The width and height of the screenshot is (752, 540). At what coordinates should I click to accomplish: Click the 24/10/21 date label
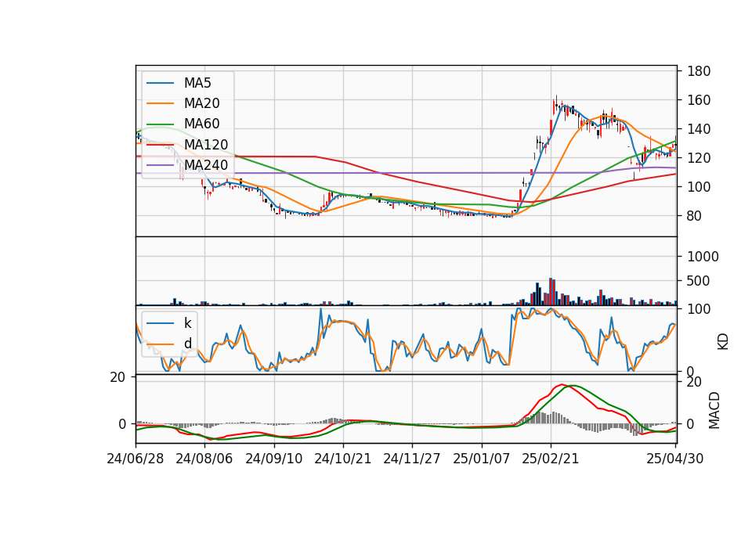click(343, 459)
